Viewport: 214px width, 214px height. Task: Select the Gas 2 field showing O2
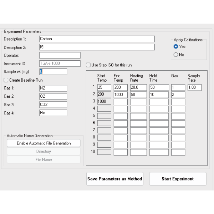[x=53, y=96]
